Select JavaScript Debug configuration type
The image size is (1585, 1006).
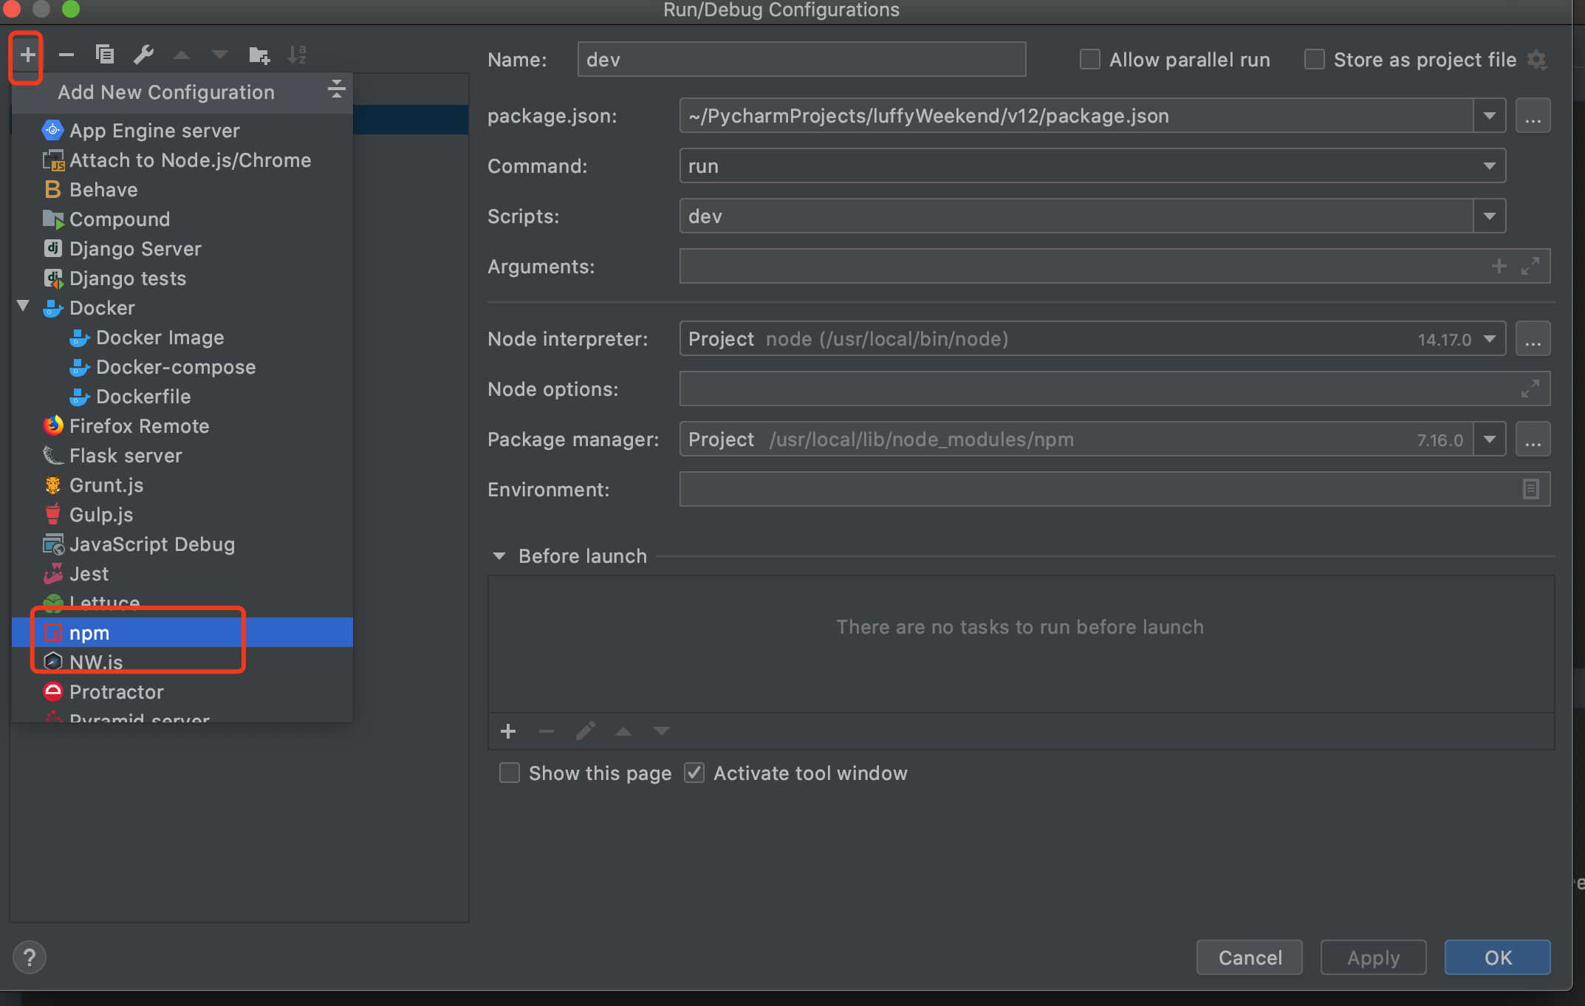point(182,544)
